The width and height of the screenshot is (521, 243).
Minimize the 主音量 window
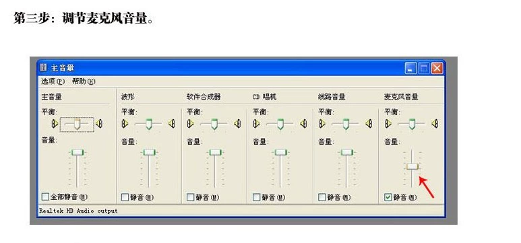pos(410,69)
